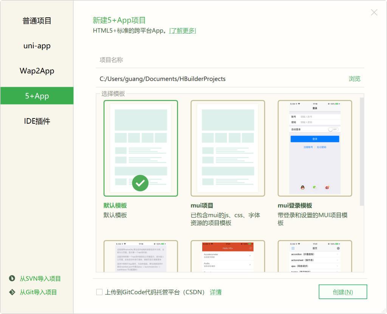This screenshot has width=387, height=314.
Task: Click the mui登录模板 title text
Action: [295, 206]
